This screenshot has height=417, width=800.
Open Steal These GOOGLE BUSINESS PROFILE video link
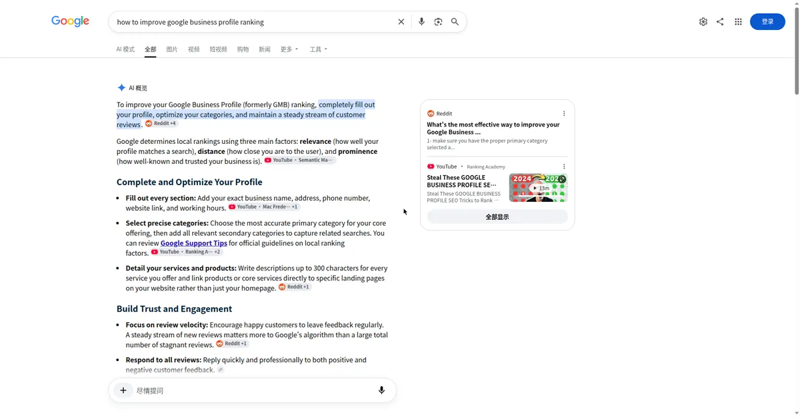point(462,181)
